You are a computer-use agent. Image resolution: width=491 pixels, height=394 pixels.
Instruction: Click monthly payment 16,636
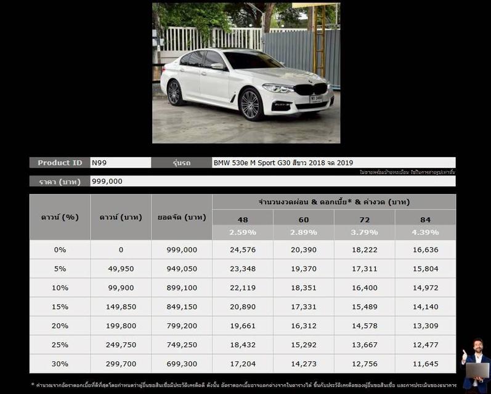425,250
